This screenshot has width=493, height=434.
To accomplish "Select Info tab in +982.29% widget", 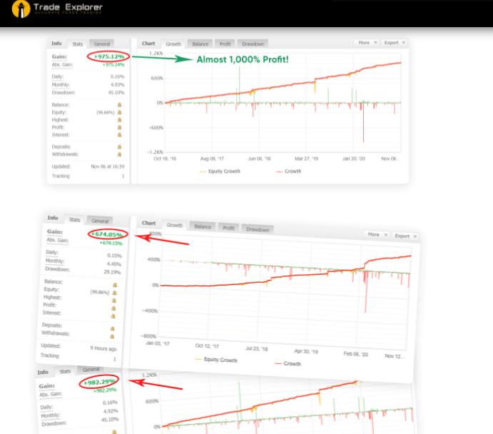I will (43, 373).
